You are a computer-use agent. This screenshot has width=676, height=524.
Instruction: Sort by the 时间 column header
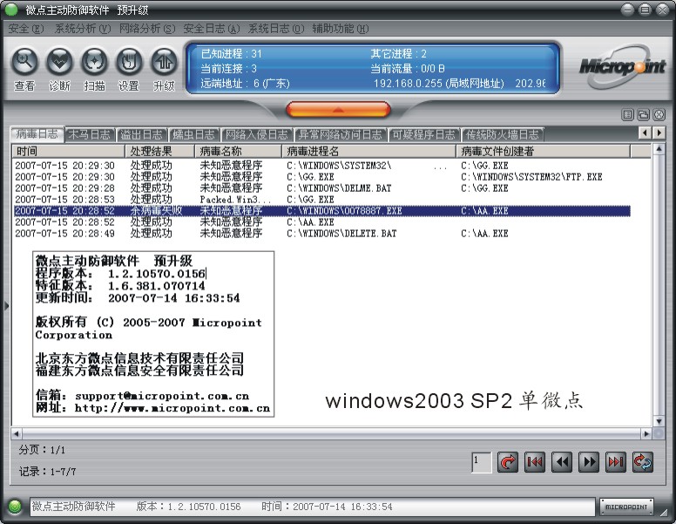[x=68, y=151]
